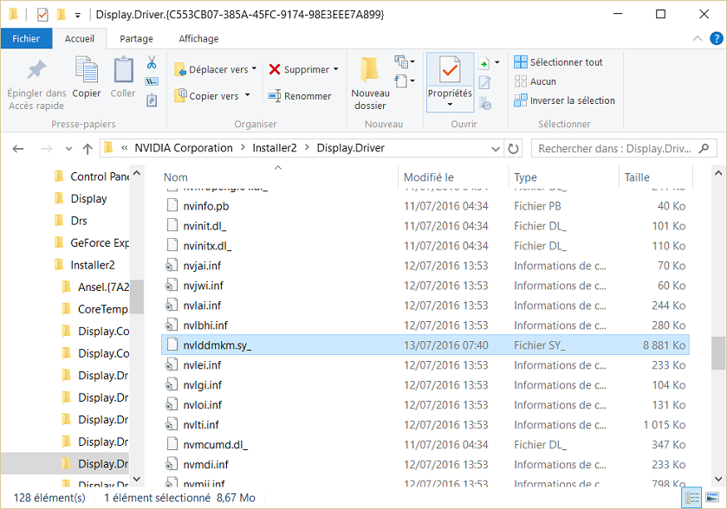Click the Refresh icon beside the address bar

pyautogui.click(x=514, y=148)
